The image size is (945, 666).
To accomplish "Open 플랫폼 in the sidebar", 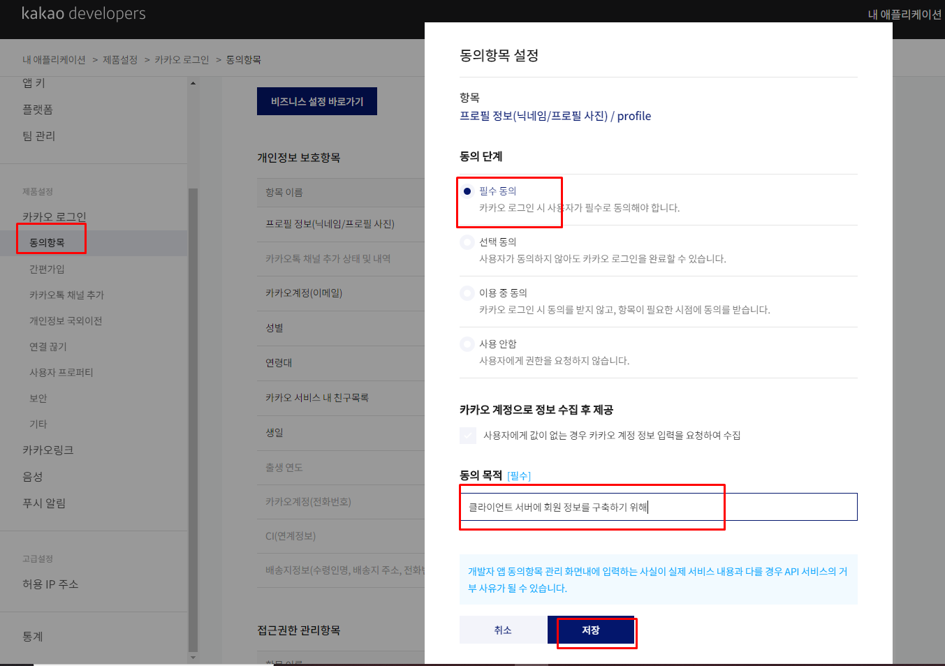I will tap(38, 110).
